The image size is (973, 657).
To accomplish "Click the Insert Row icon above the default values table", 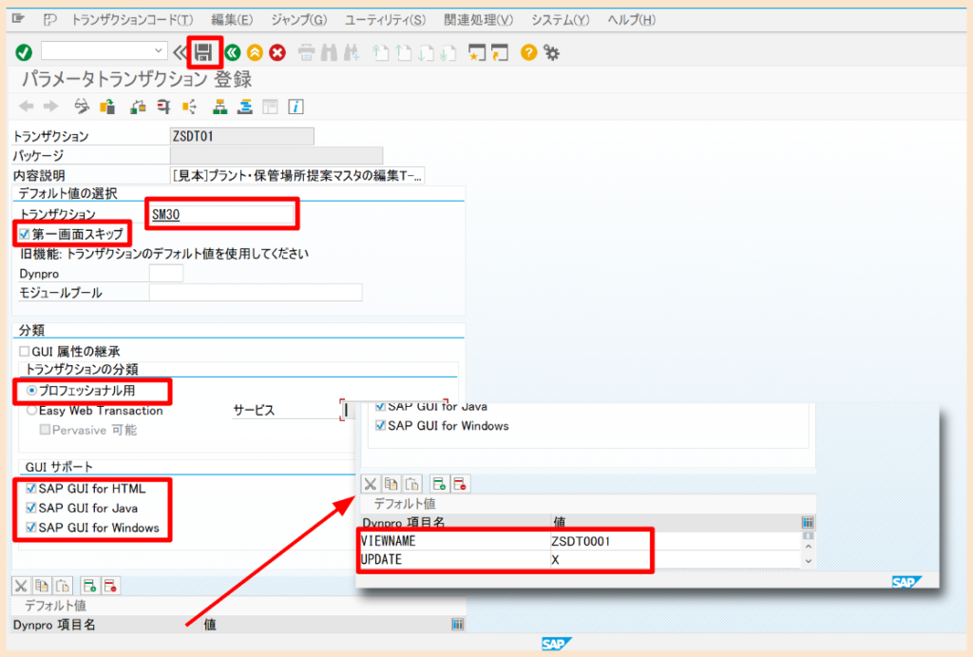I will 440,484.
